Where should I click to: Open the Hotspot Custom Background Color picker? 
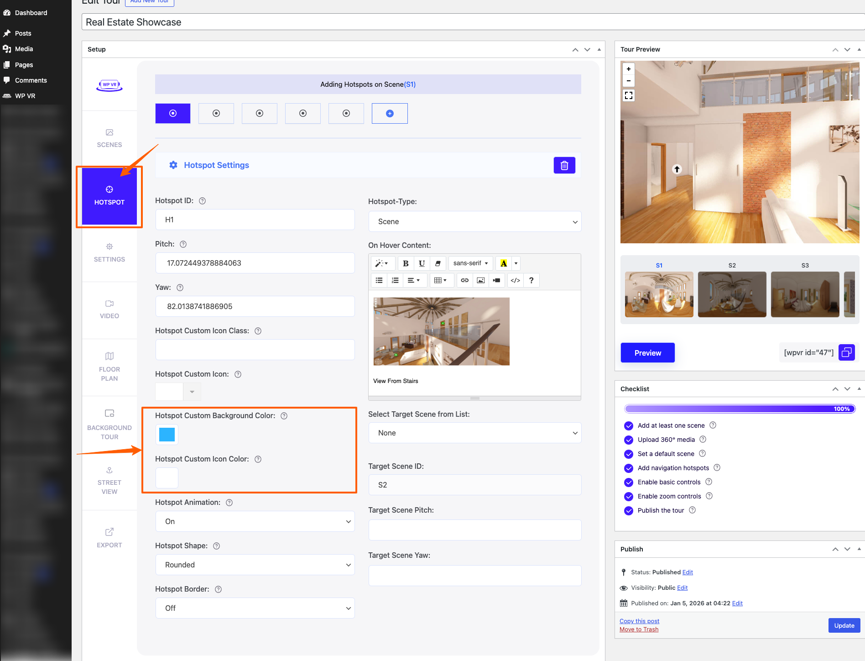click(167, 435)
